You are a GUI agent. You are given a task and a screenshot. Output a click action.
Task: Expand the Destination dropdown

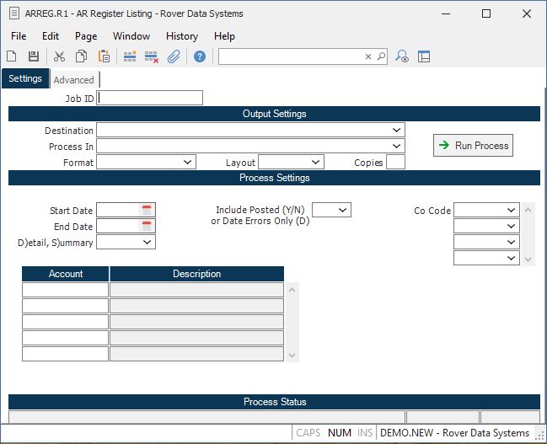(396, 131)
